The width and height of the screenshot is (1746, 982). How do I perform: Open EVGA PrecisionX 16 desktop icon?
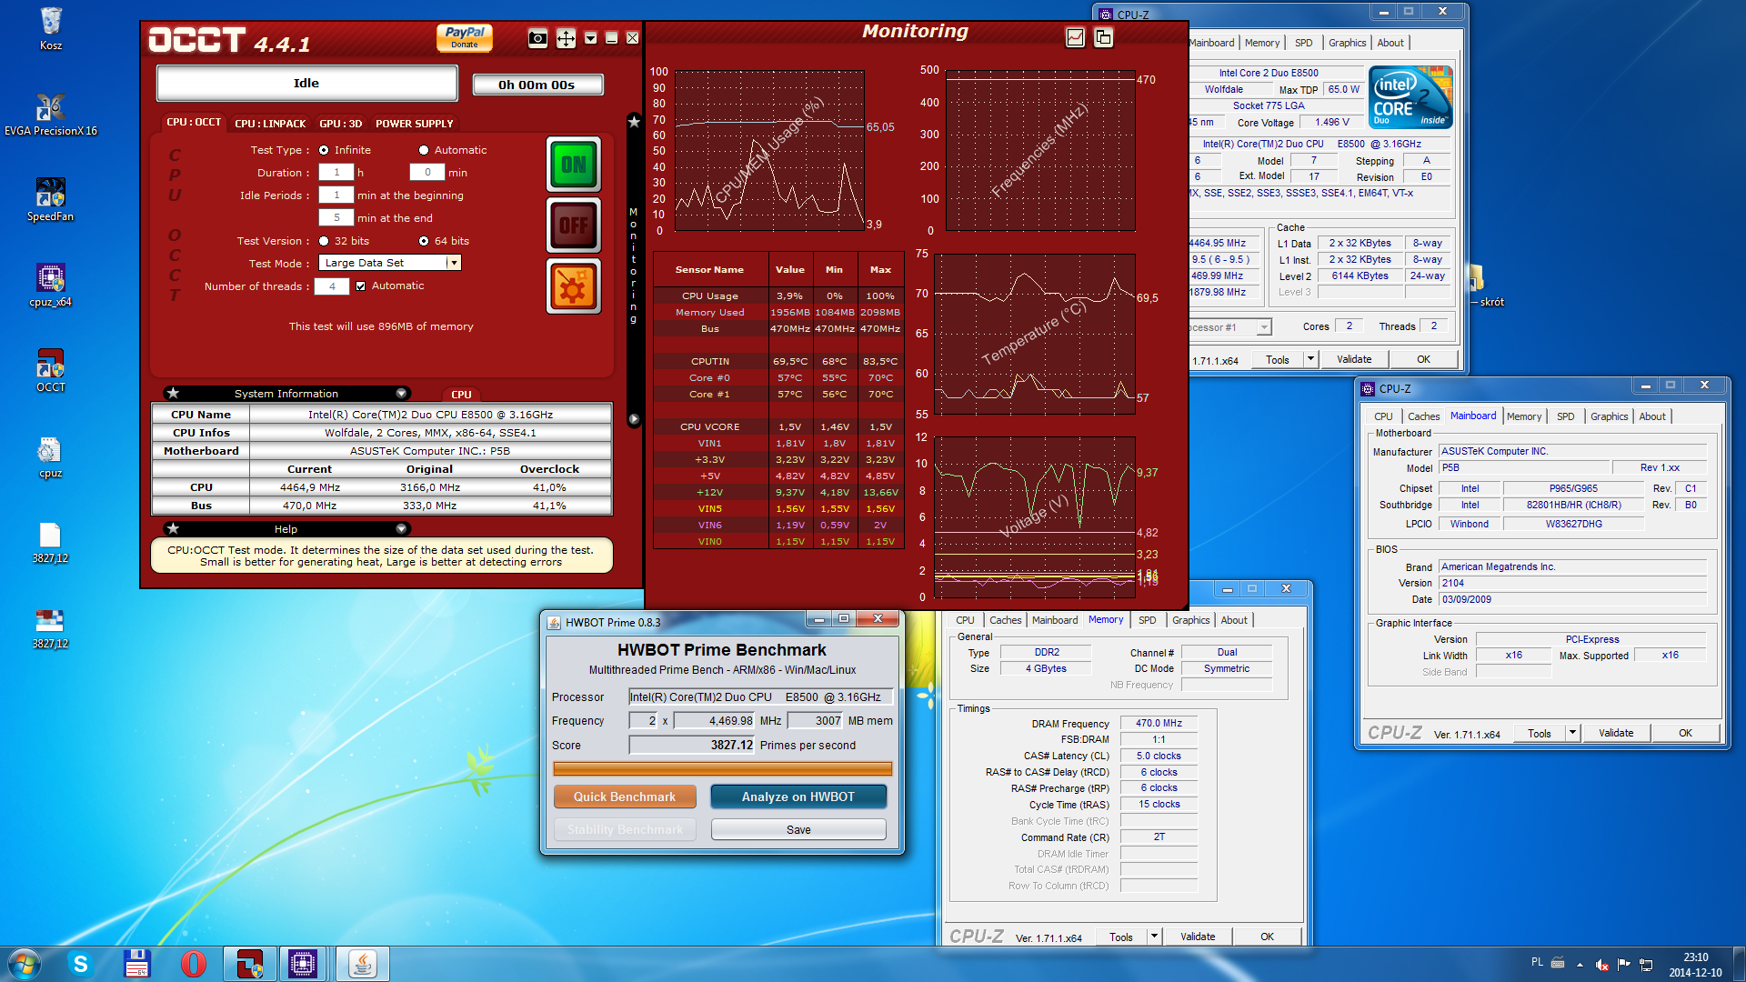[x=51, y=115]
